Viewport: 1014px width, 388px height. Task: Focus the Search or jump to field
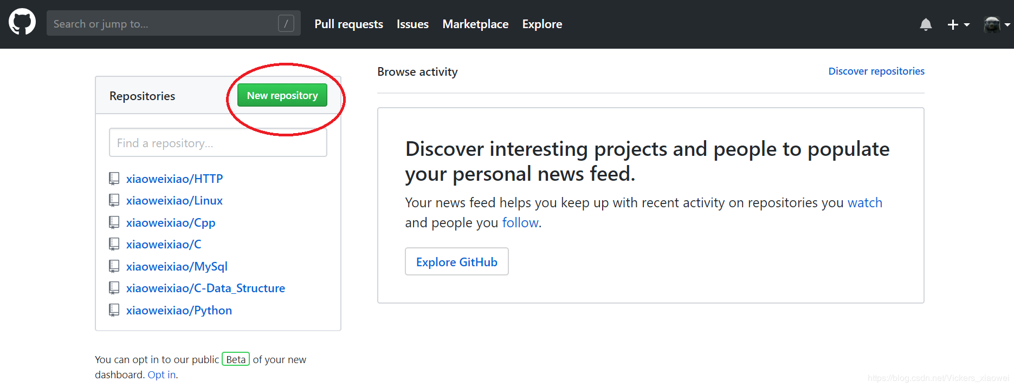pyautogui.click(x=173, y=23)
